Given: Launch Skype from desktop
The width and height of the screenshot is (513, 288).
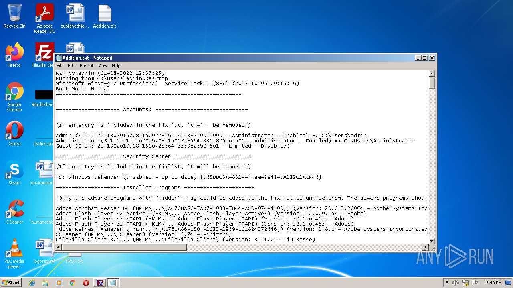Looking at the screenshot, I should click(x=14, y=173).
